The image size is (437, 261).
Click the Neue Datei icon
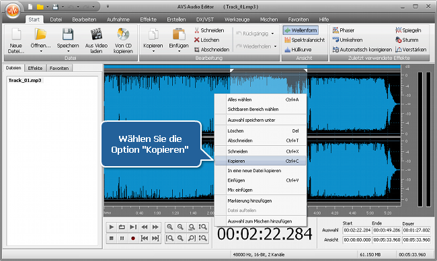coord(16,34)
